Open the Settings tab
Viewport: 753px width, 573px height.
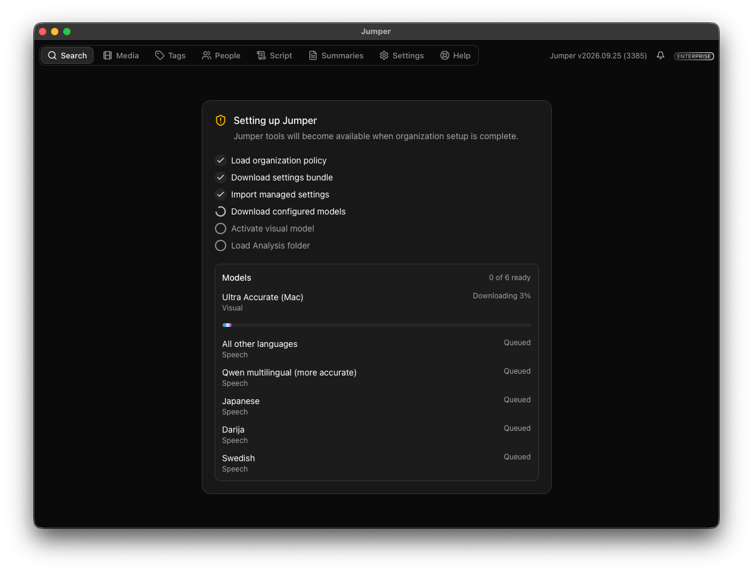[402, 55]
